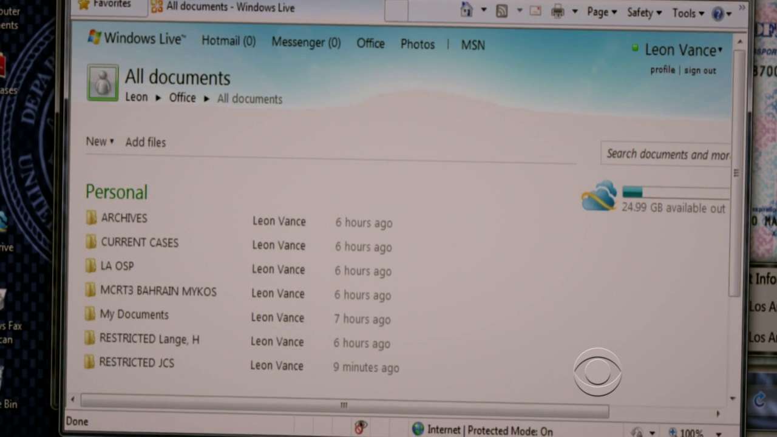Click the scroll down arrow of vertical scrollbar

point(733,399)
